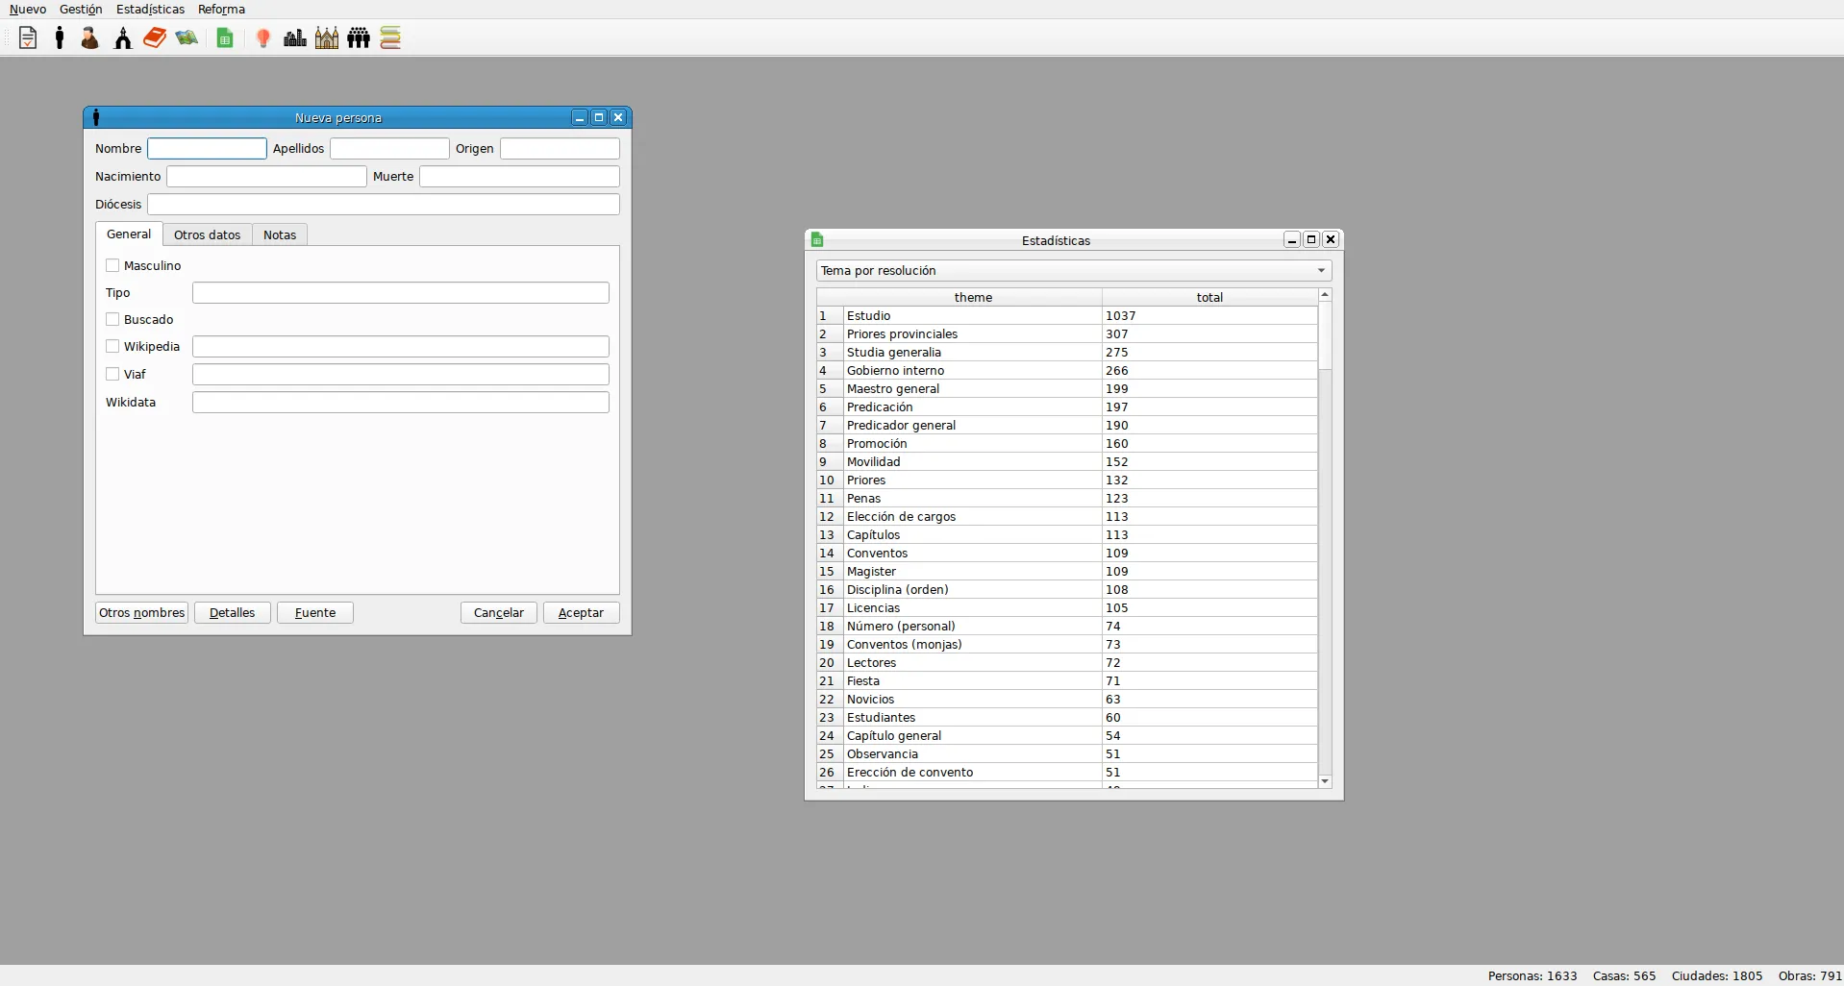Select the map icon in toolbar
The height and width of the screenshot is (986, 1844).
pos(187,37)
